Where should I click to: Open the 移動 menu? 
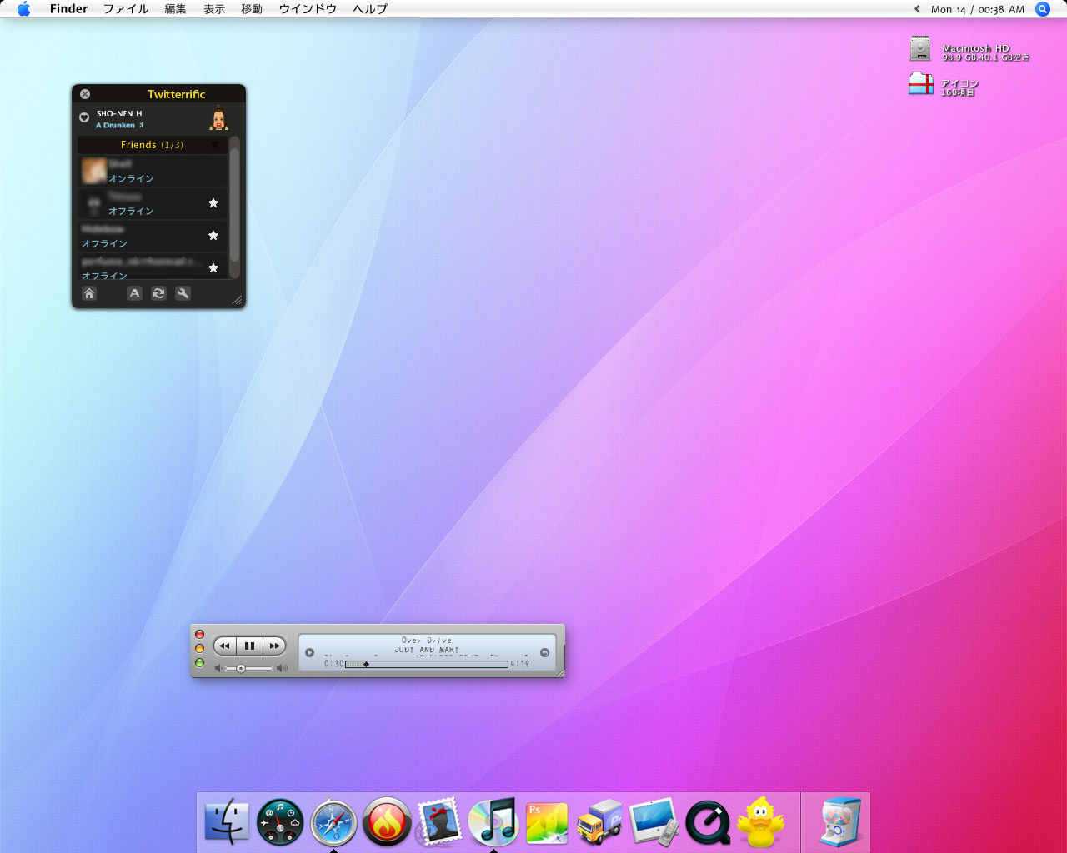coord(252,9)
